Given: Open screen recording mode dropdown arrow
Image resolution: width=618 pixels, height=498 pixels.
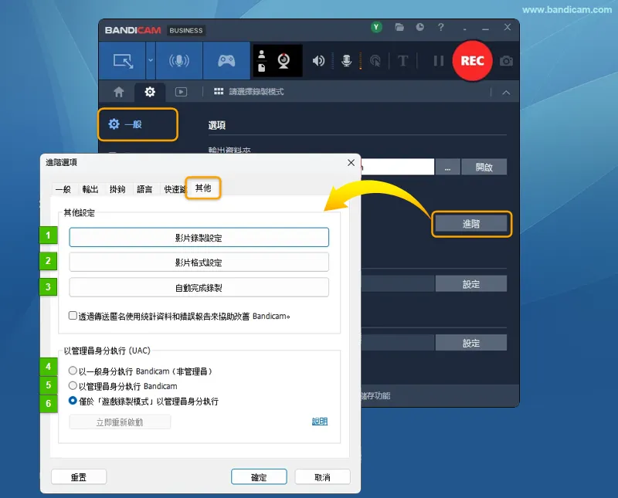Looking at the screenshot, I should tap(151, 61).
